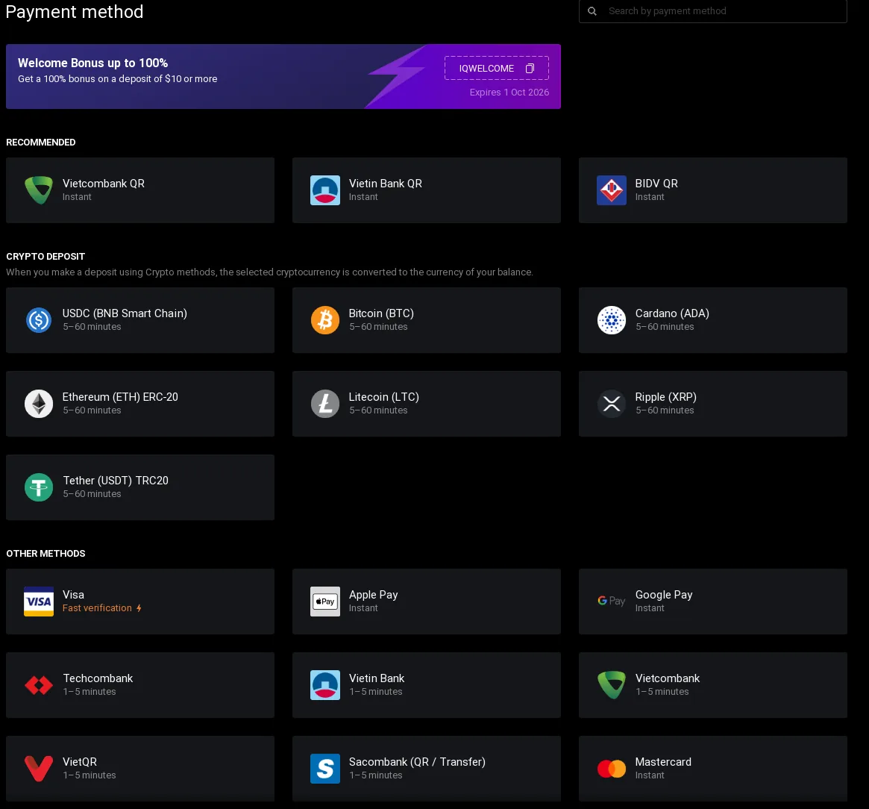Click the OTHER METHODS section heading
Viewport: 869px width, 809px height.
(46, 554)
